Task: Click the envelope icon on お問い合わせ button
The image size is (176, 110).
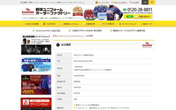Action: (136, 16)
